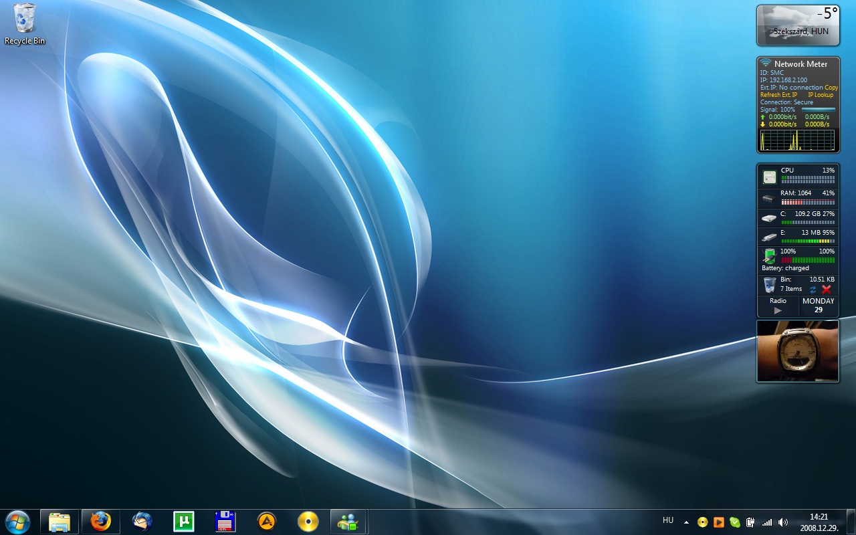Click the CPU usage bar
This screenshot has width=856, height=535.
pos(808,179)
